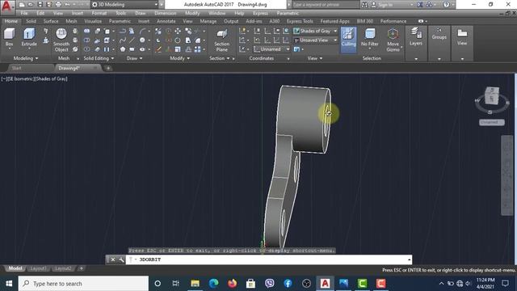This screenshot has width=517, height=291.
Task: Open the Shades of Gray visual style dropdown
Action: coord(315,31)
